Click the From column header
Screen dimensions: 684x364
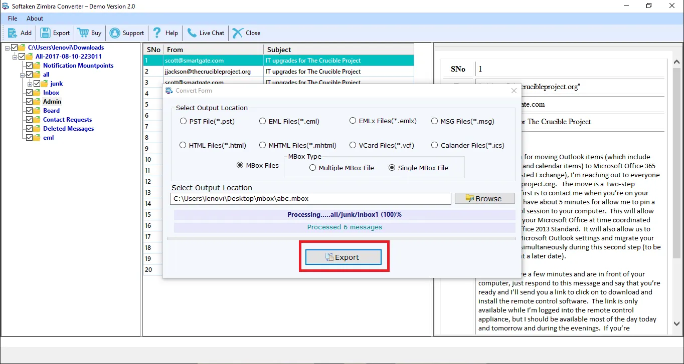(214, 50)
